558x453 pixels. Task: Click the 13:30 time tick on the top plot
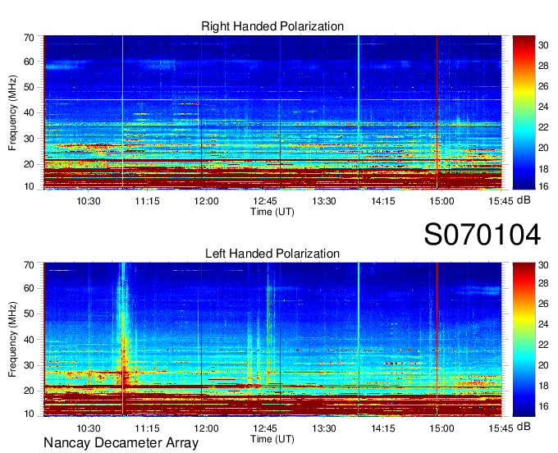coord(324,201)
